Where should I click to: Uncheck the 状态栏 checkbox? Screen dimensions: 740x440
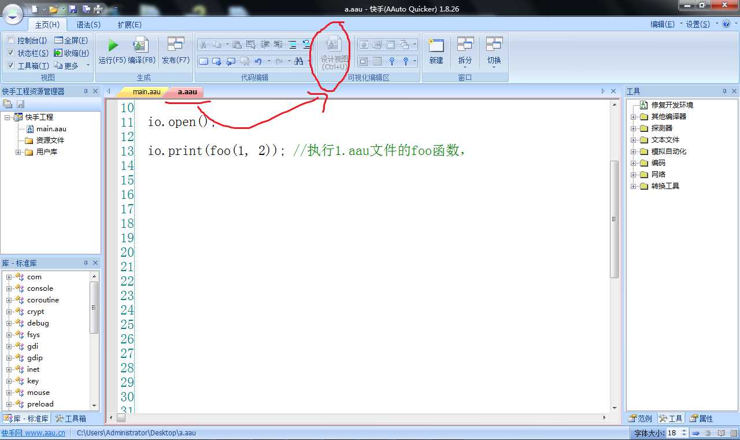pos(11,53)
